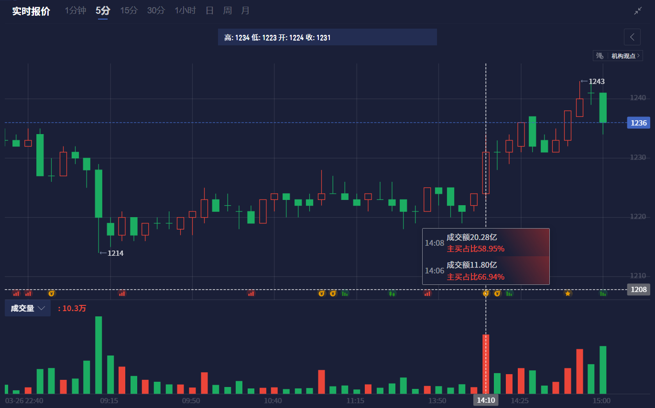Click red bar marker just before 13:50

pyautogui.click(x=427, y=293)
